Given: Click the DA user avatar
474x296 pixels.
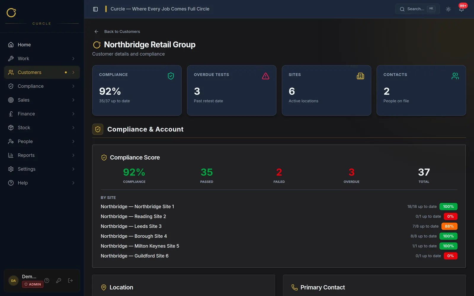Looking at the screenshot, I should 13,281.
